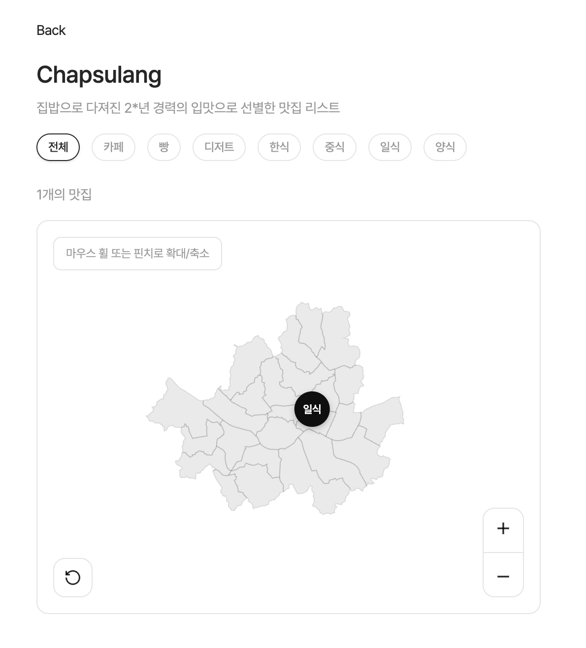Enable the 빵 category filter
Image resolution: width=586 pixels, height=648 pixels.
click(163, 147)
